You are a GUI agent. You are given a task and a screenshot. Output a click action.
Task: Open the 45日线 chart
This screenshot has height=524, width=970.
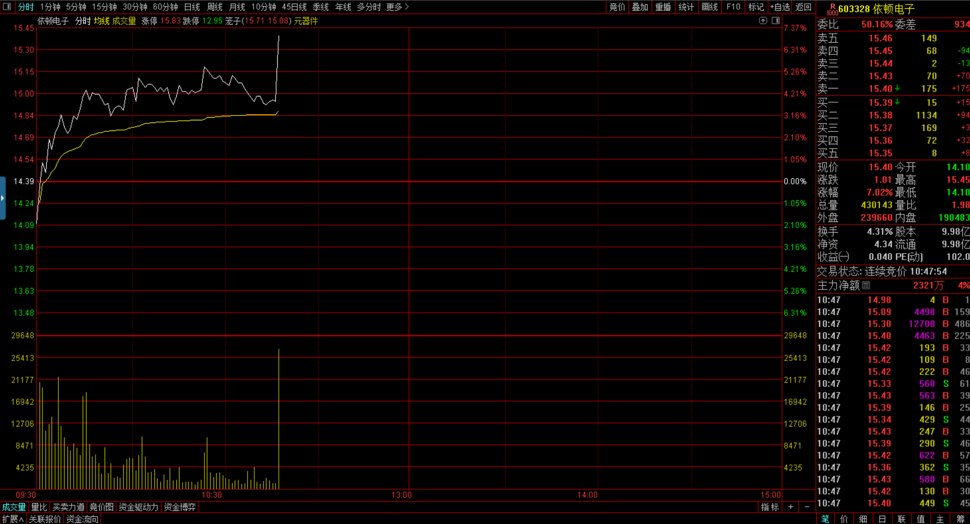coord(294,7)
